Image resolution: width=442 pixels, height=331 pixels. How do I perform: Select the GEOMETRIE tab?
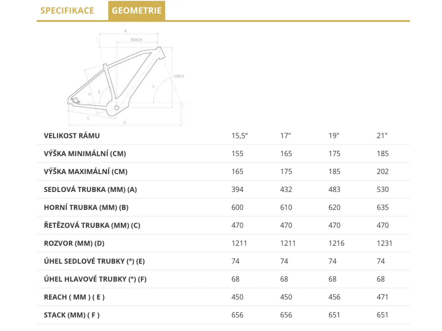[x=137, y=10]
